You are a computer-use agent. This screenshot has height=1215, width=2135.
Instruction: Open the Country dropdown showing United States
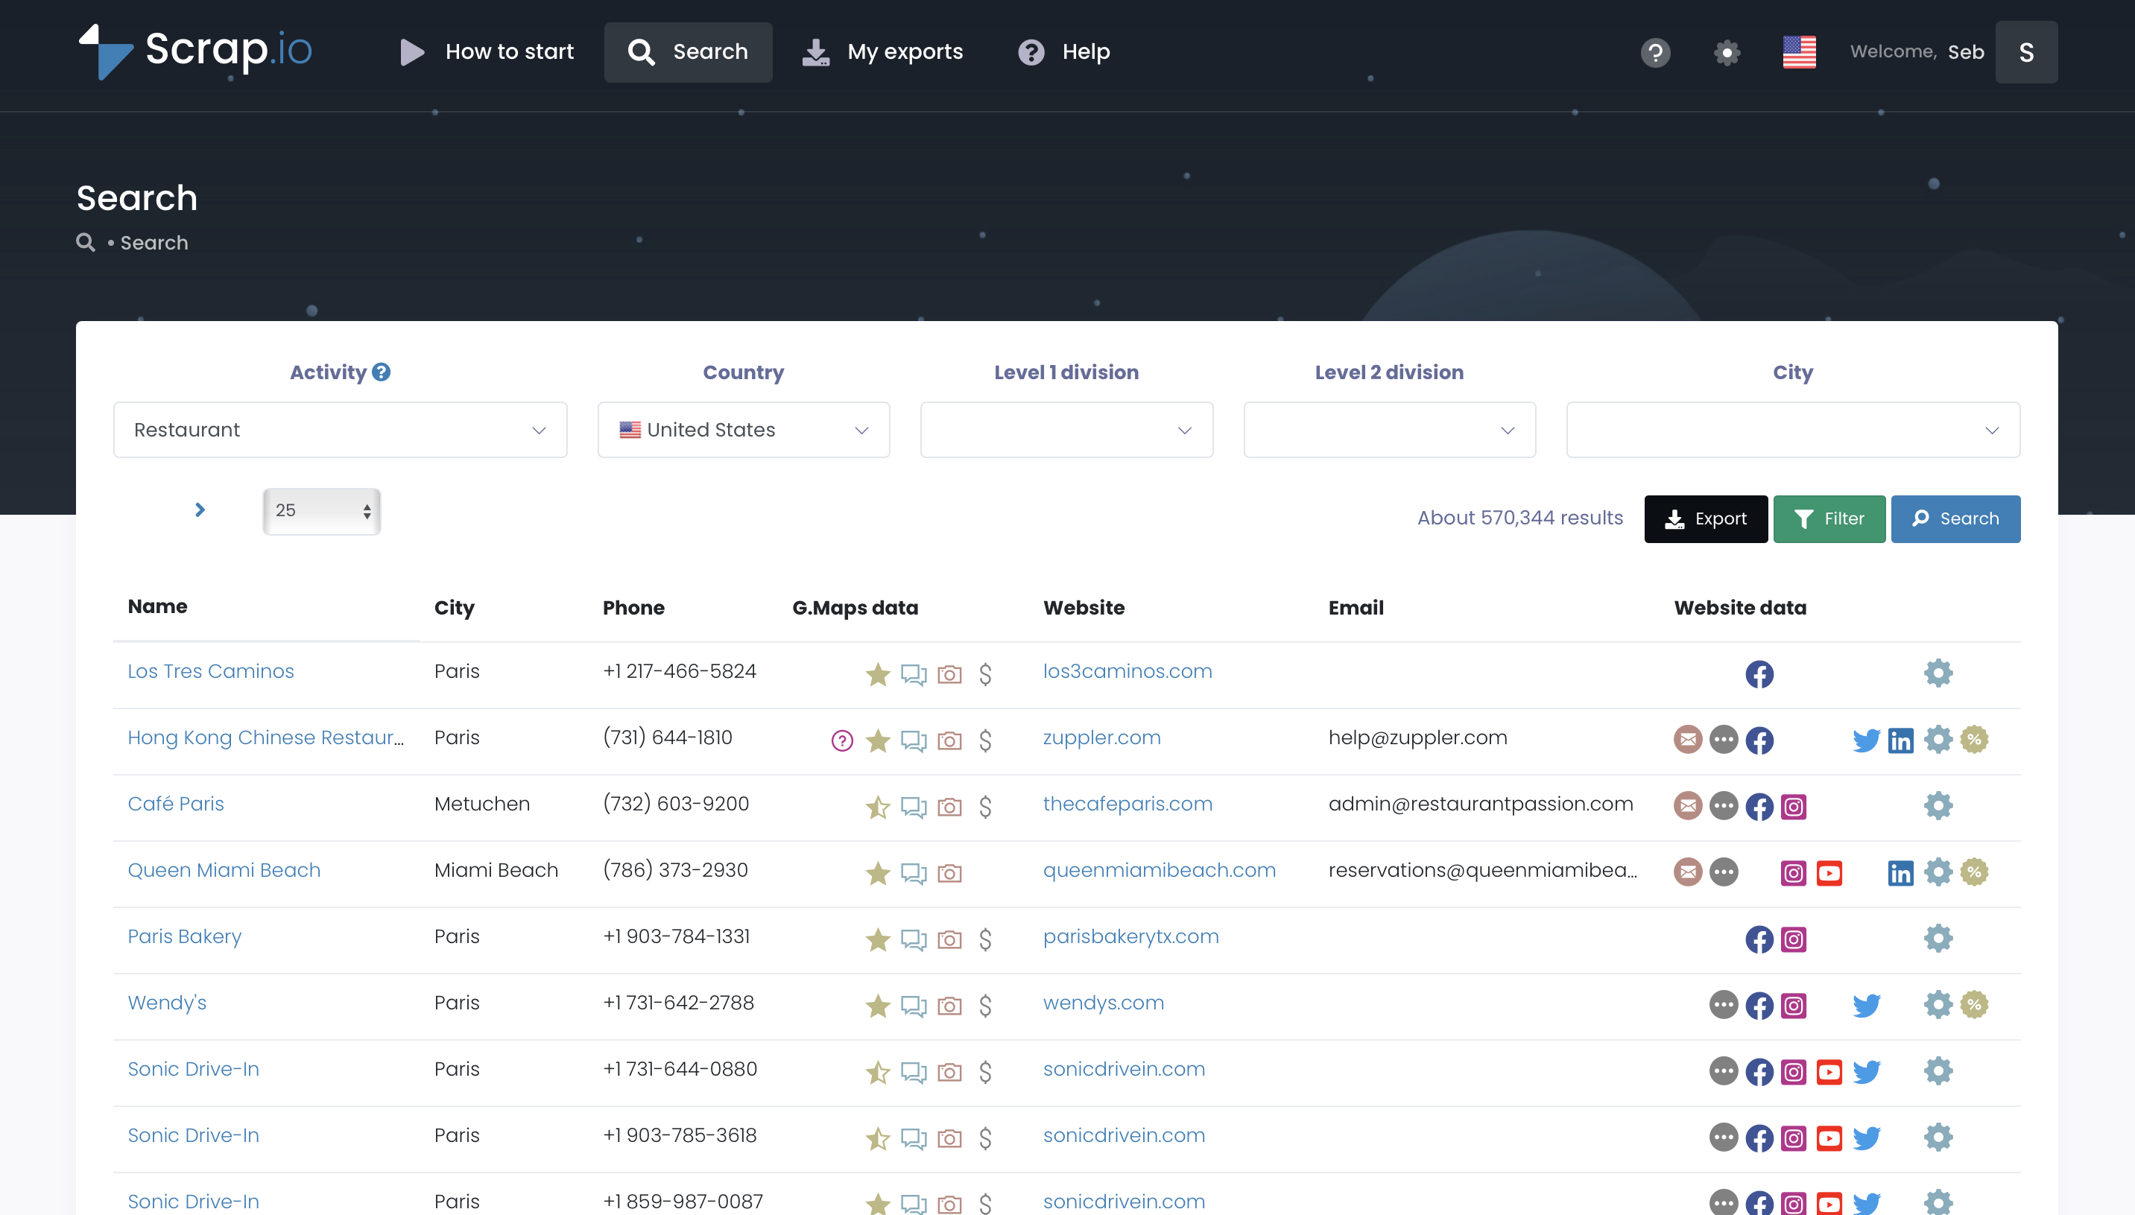click(x=743, y=430)
